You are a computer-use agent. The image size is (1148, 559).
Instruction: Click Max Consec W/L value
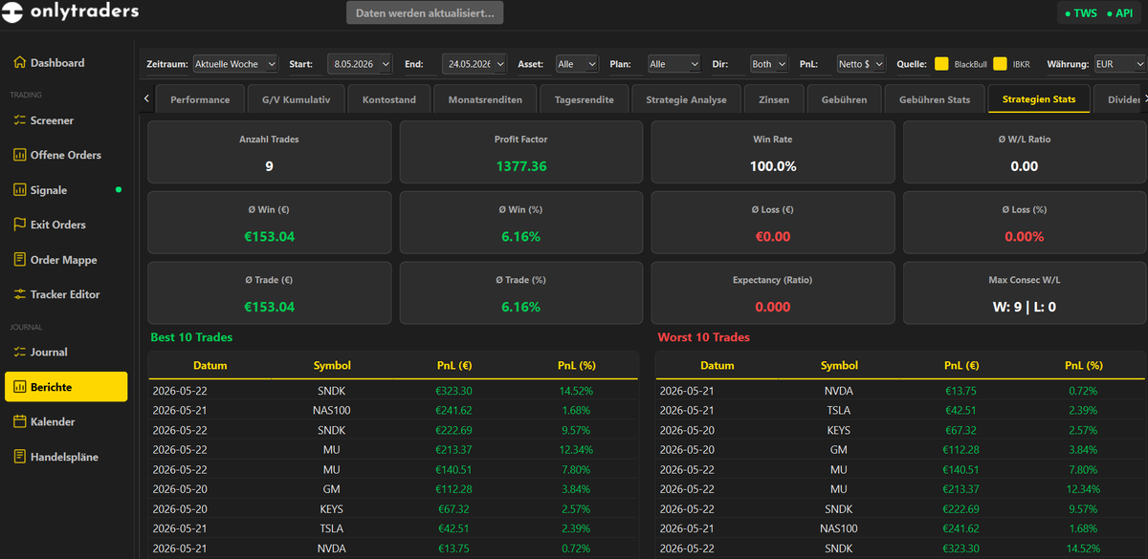[x=1025, y=308]
